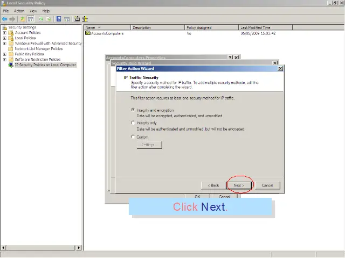Click the left pane horizontal scrollbar
The height and width of the screenshot is (258, 345).
[x=40, y=248]
